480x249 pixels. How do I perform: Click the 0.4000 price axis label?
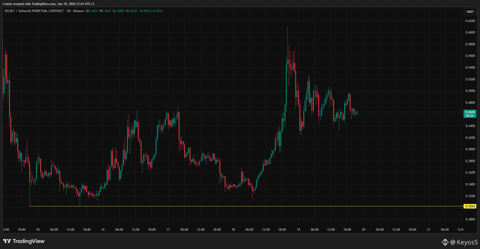coord(470,149)
